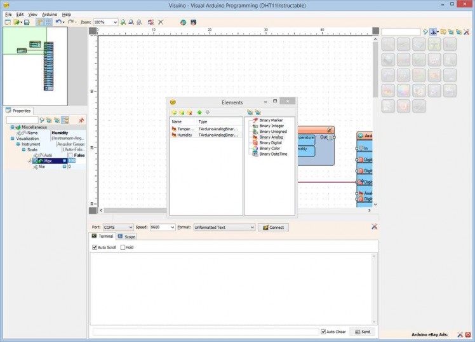The height and width of the screenshot is (342, 475).
Task: Click the green Move Up arrow in Elements
Action: pyautogui.click(x=199, y=113)
